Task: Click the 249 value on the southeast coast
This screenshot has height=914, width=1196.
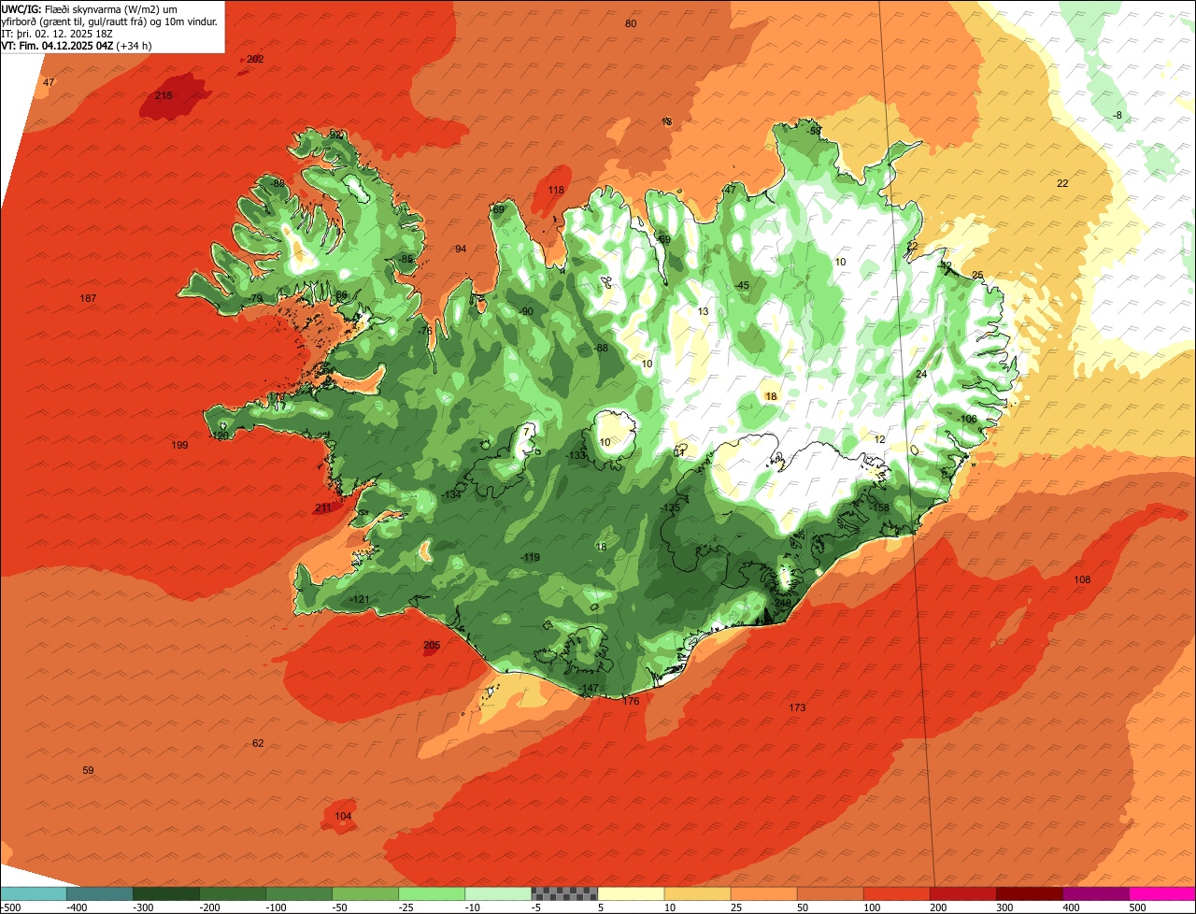Action: [782, 604]
